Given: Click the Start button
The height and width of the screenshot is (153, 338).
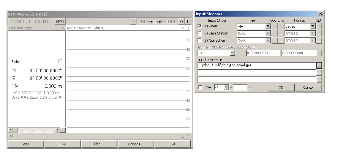Looking at the screenshot, I should 26,144.
